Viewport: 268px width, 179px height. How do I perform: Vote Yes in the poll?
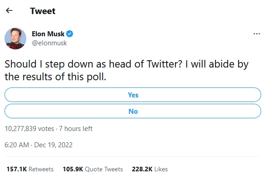point(133,95)
